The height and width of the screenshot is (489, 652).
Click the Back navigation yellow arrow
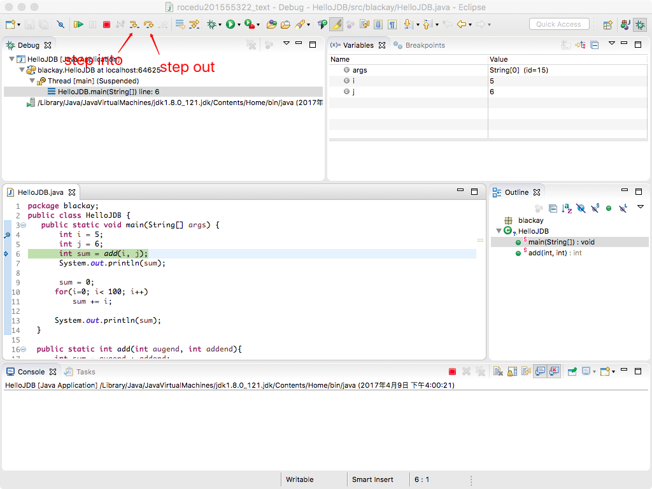[461, 25]
